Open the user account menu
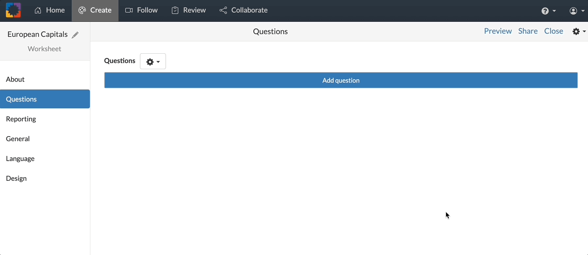Viewport: 588px width, 255px height. click(x=577, y=10)
